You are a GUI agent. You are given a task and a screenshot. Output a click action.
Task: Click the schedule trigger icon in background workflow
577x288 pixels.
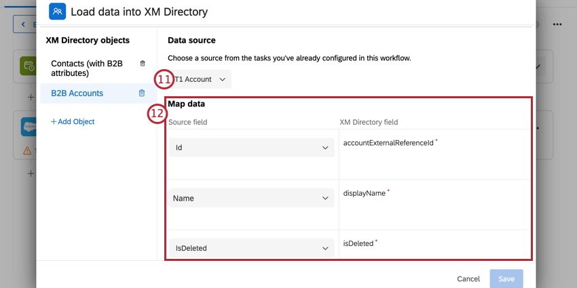29,66
